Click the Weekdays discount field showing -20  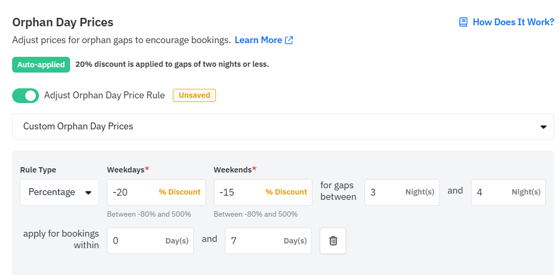coord(156,192)
